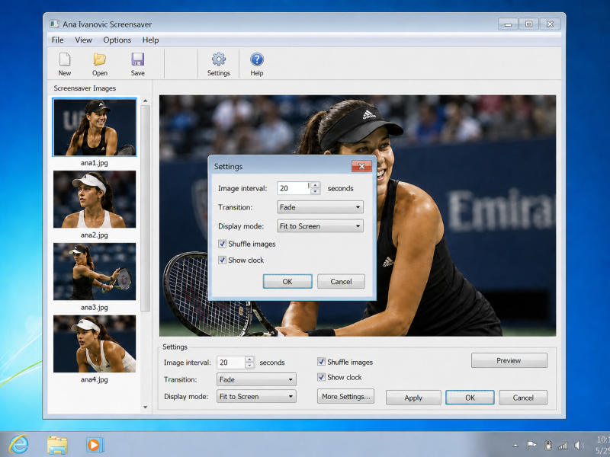
Task: Click the Save floppy disk icon
Action: pyautogui.click(x=138, y=59)
